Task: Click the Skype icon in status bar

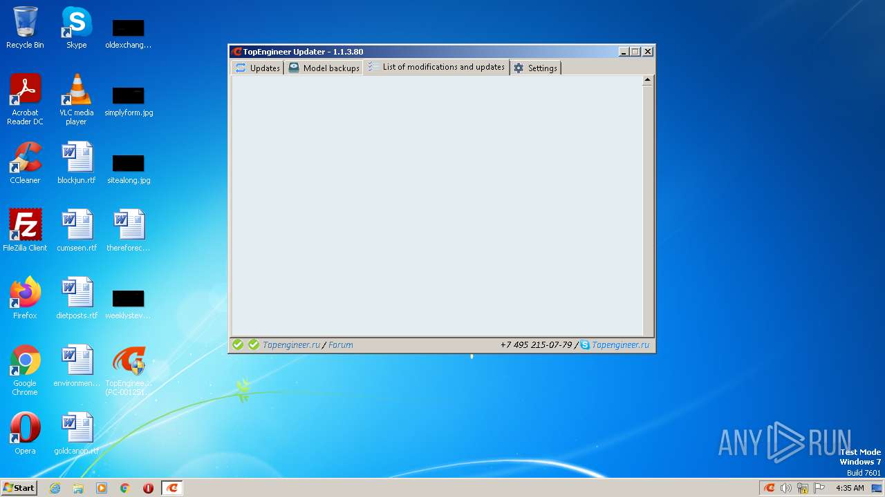Action: pyautogui.click(x=585, y=345)
